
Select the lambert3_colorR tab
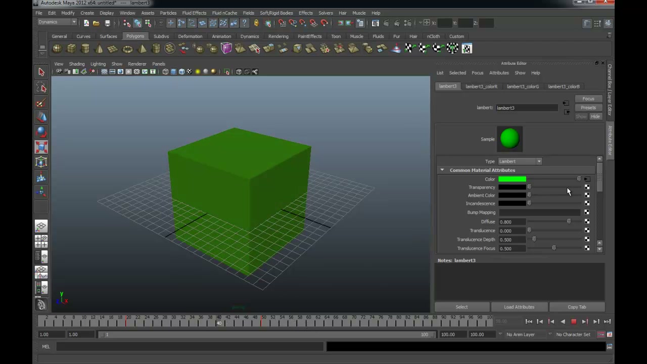point(481,86)
